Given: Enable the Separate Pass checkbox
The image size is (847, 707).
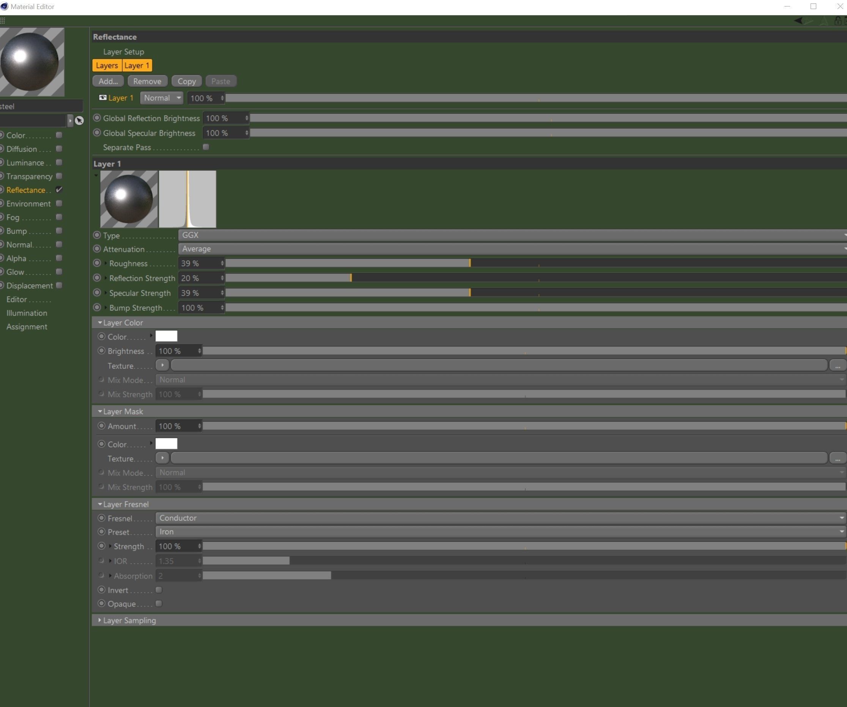Looking at the screenshot, I should (206, 147).
